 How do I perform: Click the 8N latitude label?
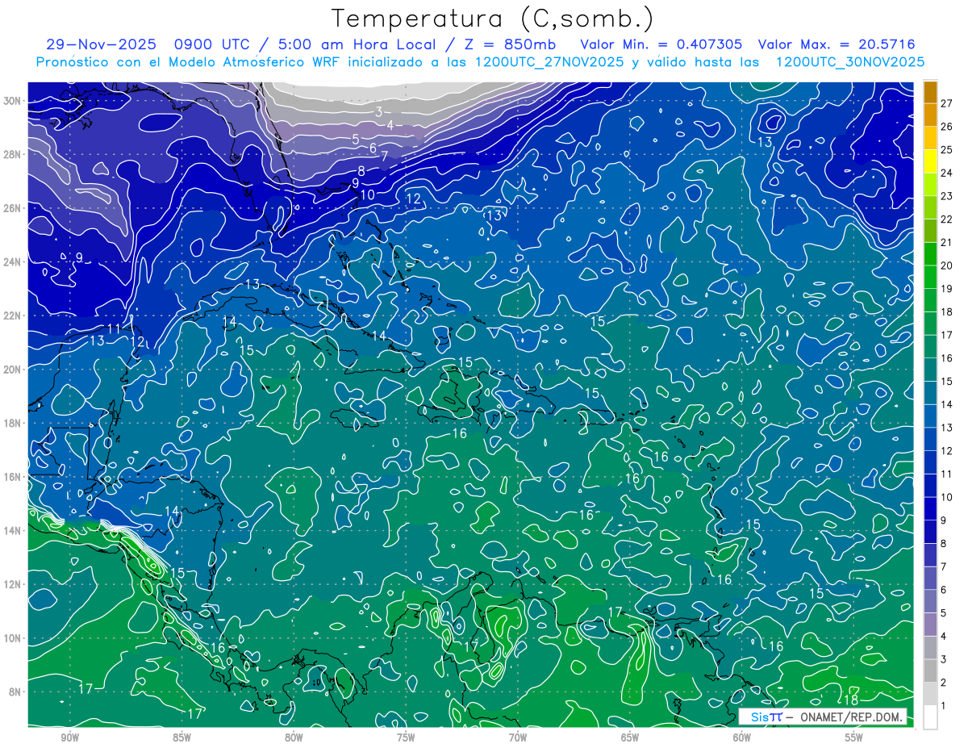(16, 692)
